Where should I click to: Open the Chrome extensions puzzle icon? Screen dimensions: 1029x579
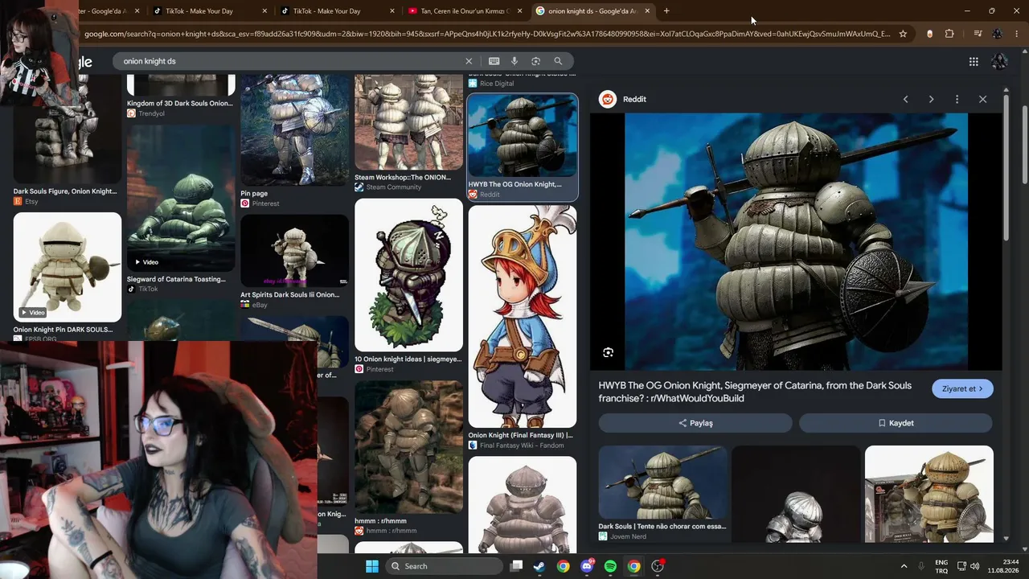tap(949, 34)
